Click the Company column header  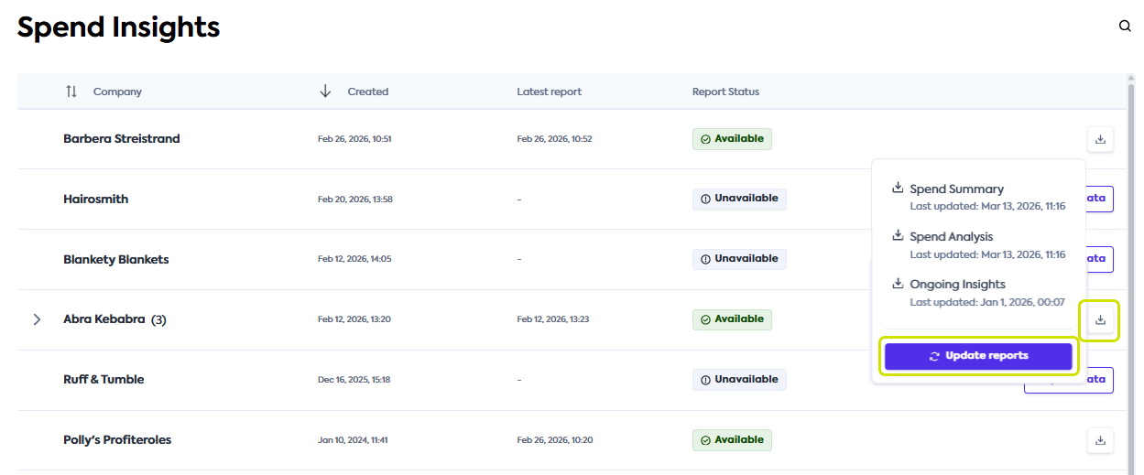click(x=117, y=92)
